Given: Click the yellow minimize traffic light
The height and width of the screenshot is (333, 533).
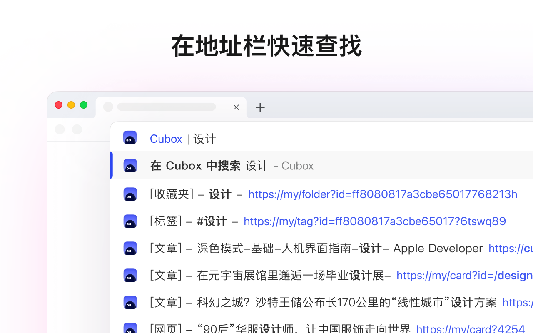Looking at the screenshot, I should point(71,105).
